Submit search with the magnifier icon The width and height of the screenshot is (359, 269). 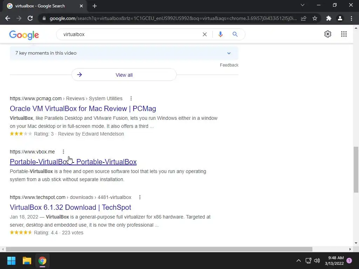pyautogui.click(x=235, y=34)
